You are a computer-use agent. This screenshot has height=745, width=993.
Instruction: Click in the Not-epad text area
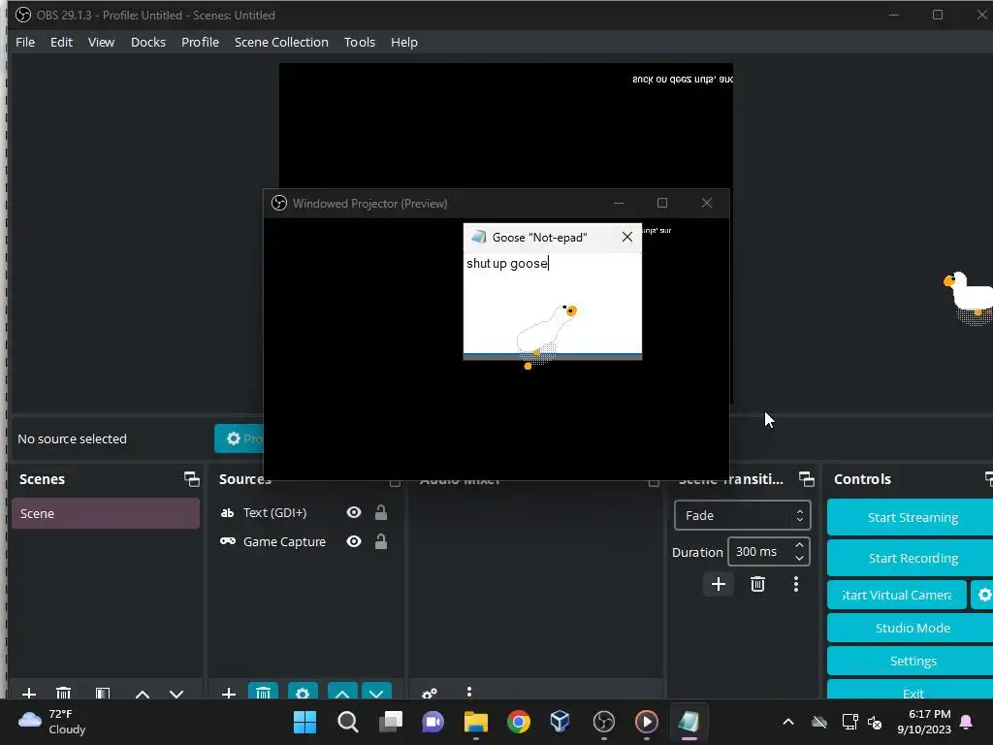coord(552,304)
